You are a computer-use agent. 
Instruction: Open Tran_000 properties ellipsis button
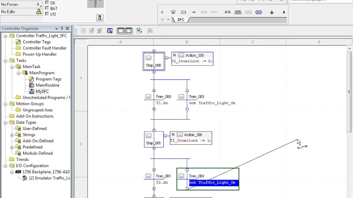coord(148,97)
